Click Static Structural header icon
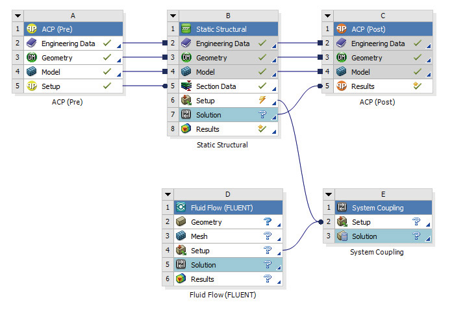Viewport: 465px width, 313px height. (x=186, y=29)
